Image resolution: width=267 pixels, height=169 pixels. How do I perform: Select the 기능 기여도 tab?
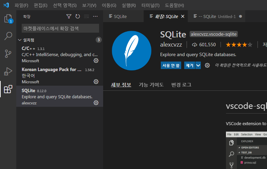(151, 85)
